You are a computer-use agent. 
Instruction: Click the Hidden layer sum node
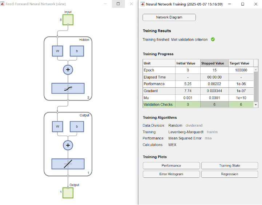(x=68, y=70)
